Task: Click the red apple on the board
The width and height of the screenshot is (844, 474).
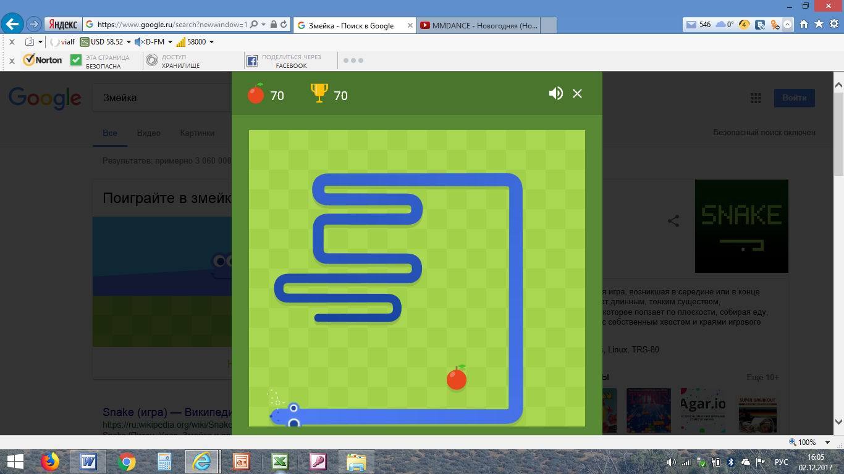Action: (457, 378)
